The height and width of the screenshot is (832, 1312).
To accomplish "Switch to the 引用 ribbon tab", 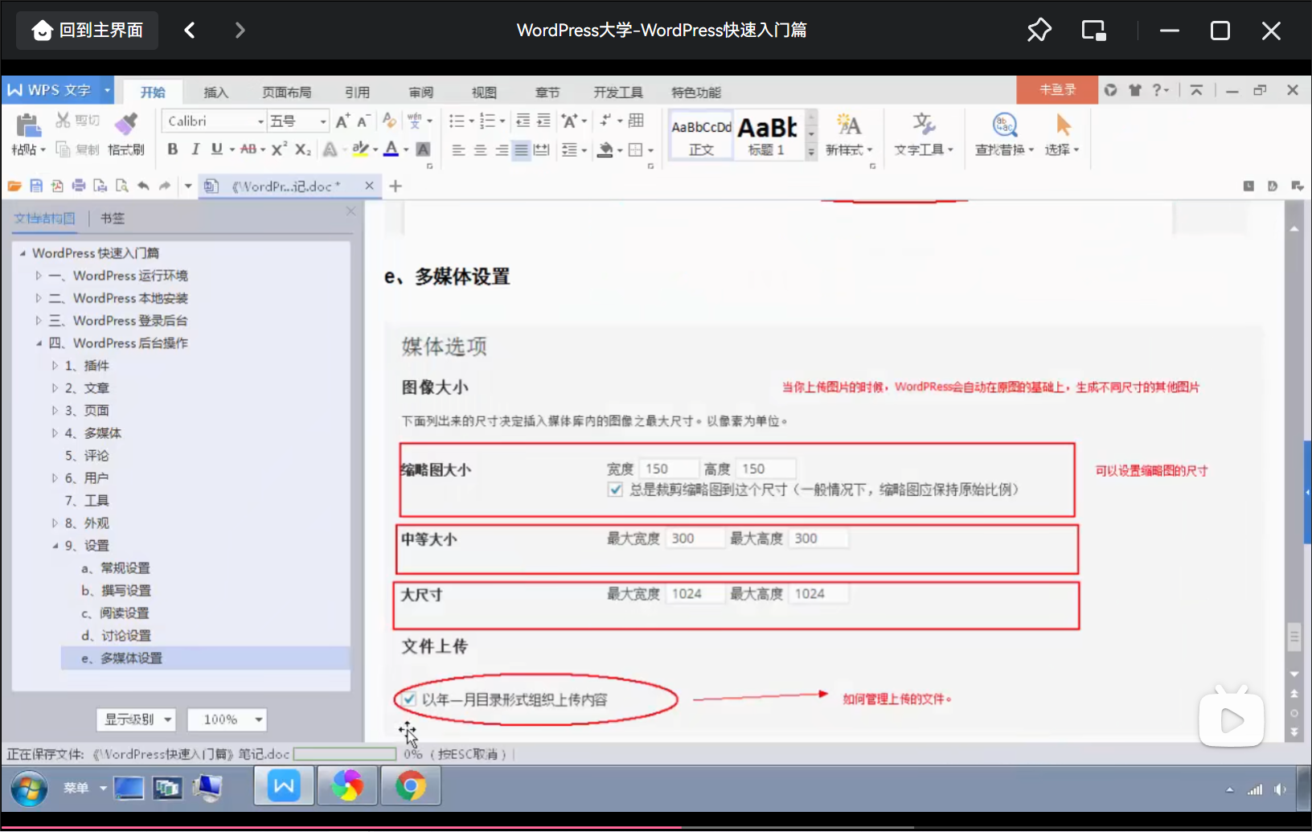I will (x=358, y=92).
